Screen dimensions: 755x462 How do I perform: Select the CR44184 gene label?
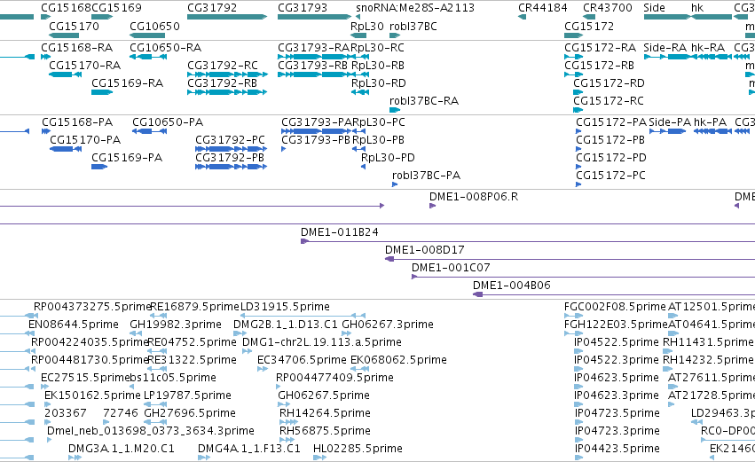543,8
